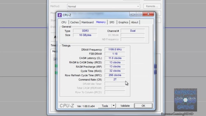Click the DRAM Frequency label
This screenshot has width=206, height=116.
(91, 50)
